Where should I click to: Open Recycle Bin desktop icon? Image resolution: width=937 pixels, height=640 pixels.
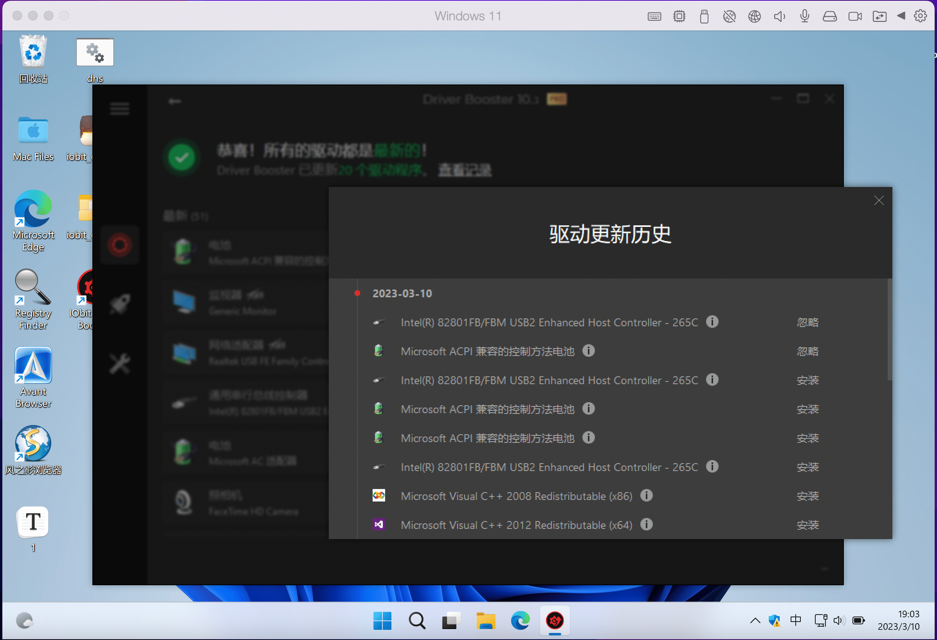click(x=33, y=59)
